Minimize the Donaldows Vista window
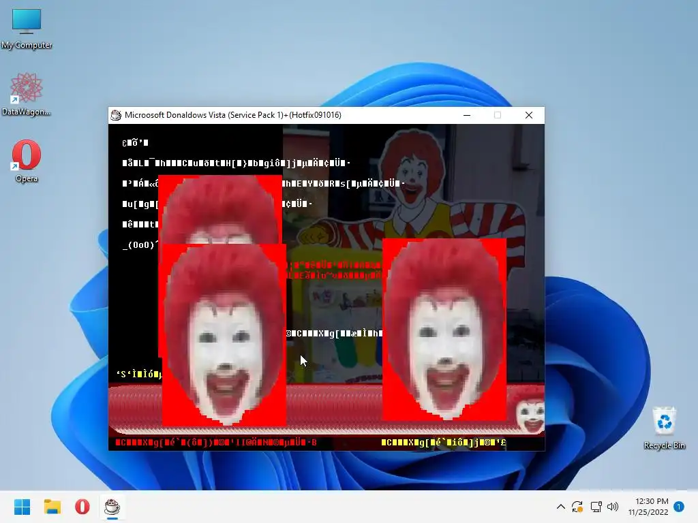This screenshot has width=698, height=523. pyautogui.click(x=467, y=115)
